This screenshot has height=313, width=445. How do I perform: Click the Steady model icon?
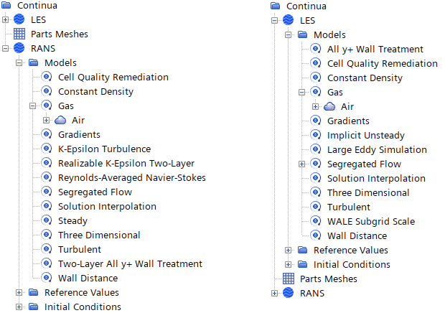[47, 220]
